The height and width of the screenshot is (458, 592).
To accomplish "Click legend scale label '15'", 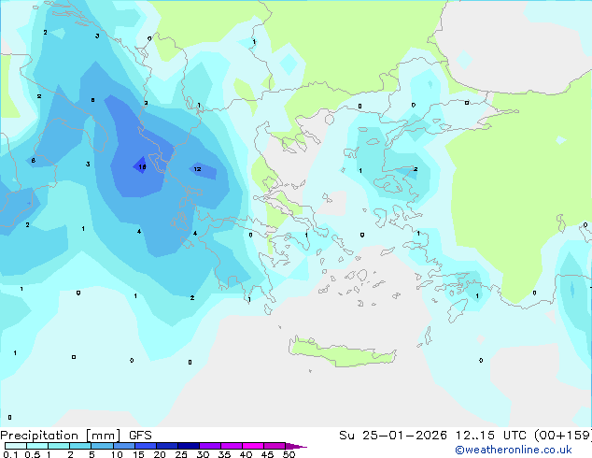I will coord(138,454).
